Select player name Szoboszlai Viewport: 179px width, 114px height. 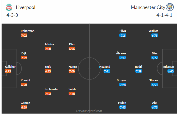[51, 89]
